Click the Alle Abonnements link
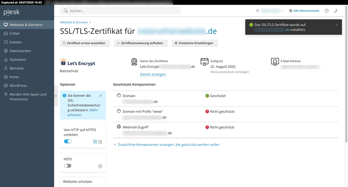 pos(306,11)
